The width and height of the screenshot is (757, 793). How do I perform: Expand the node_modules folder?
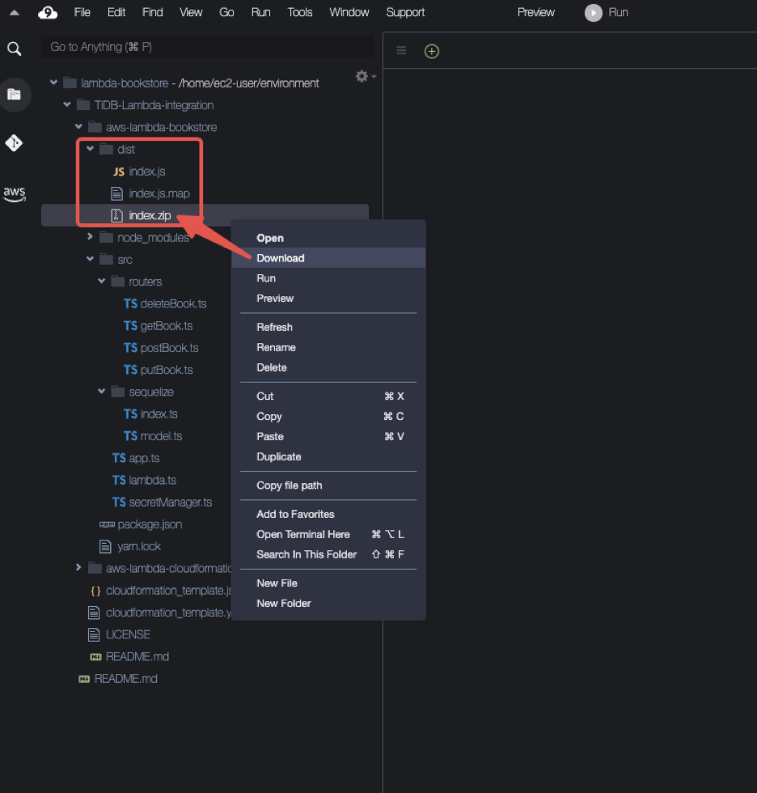tap(90, 236)
